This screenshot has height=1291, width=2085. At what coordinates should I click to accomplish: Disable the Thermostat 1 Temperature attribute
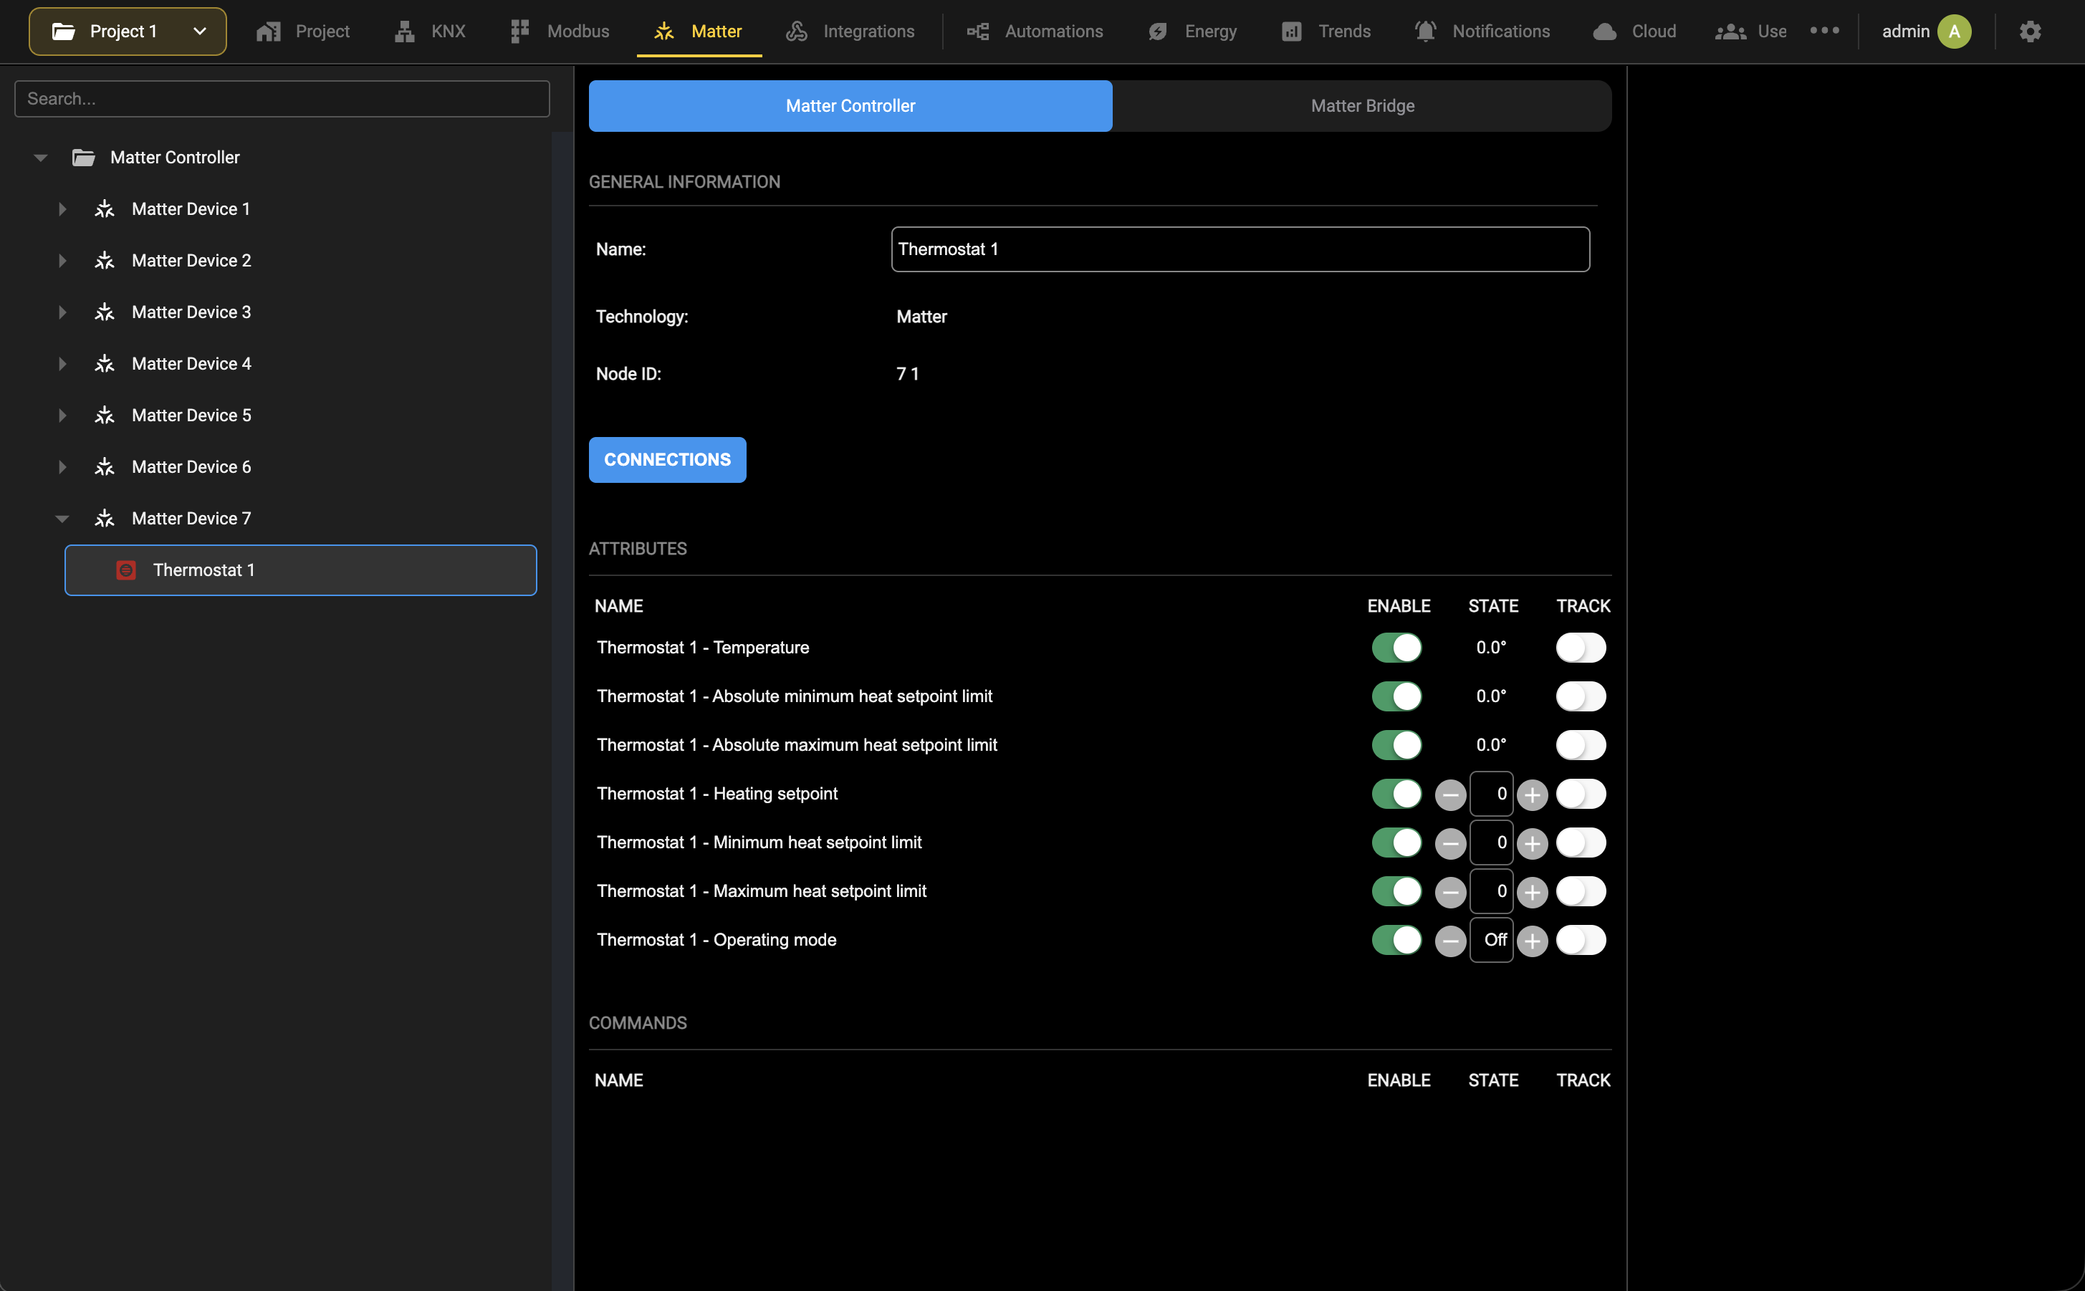tap(1397, 647)
